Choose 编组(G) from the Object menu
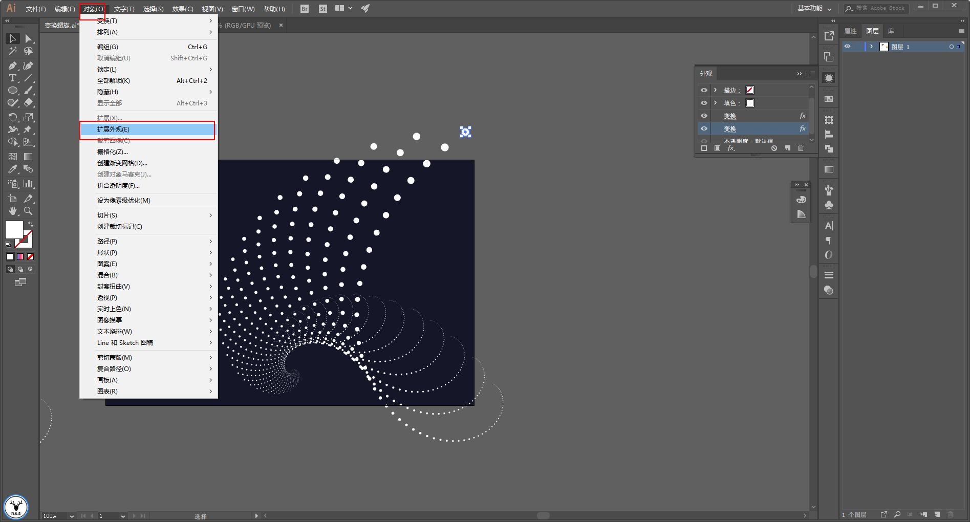This screenshot has width=970, height=522. [148, 47]
